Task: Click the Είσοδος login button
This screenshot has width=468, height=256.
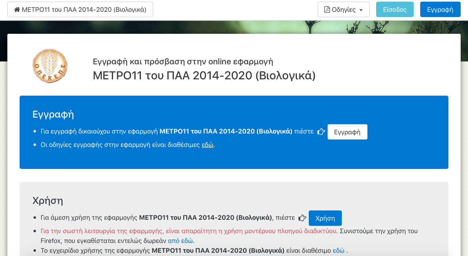Action: pos(395,9)
